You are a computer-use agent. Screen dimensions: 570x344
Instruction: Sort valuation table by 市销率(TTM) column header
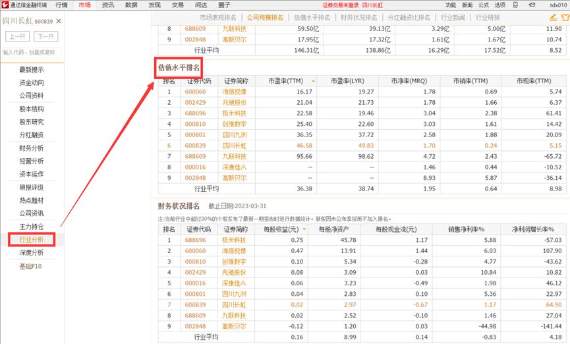(x=470, y=81)
